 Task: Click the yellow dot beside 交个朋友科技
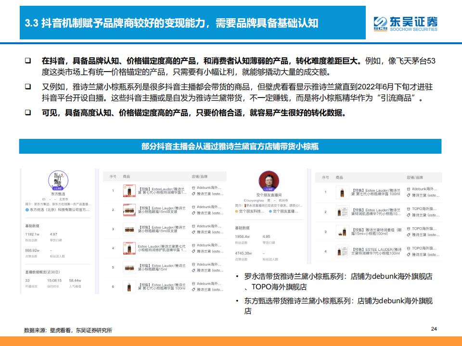[x=237, y=211]
